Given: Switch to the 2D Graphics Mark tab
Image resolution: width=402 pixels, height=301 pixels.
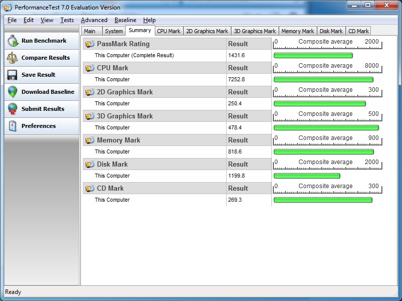Looking at the screenshot, I should (x=207, y=31).
